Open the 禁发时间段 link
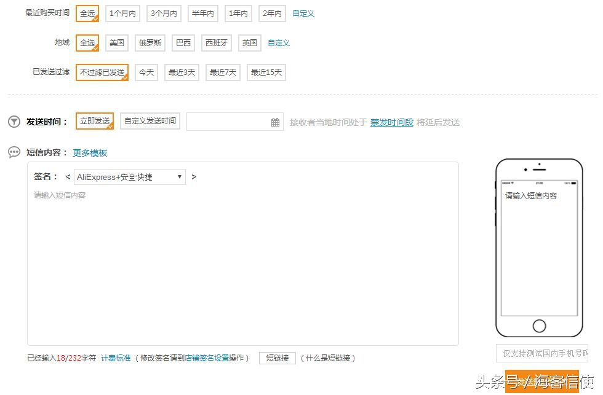This screenshot has height=395, width=603. click(x=391, y=122)
